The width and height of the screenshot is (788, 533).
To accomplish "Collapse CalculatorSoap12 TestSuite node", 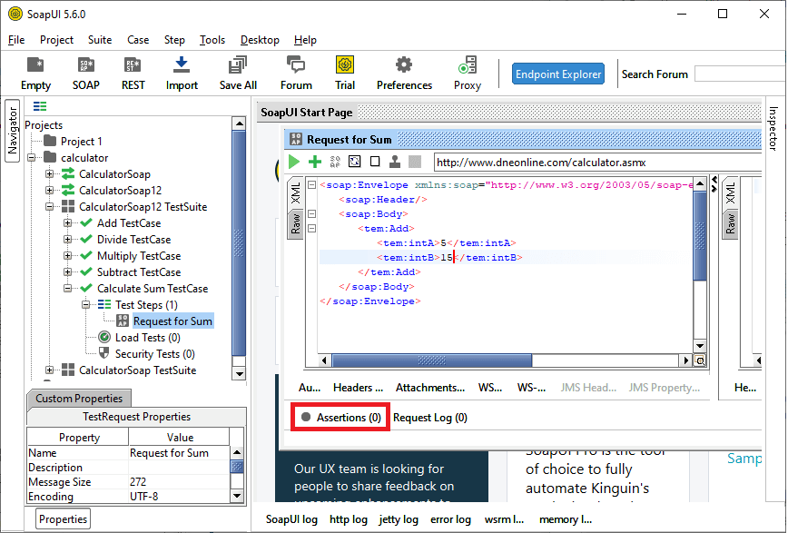I will click(49, 207).
